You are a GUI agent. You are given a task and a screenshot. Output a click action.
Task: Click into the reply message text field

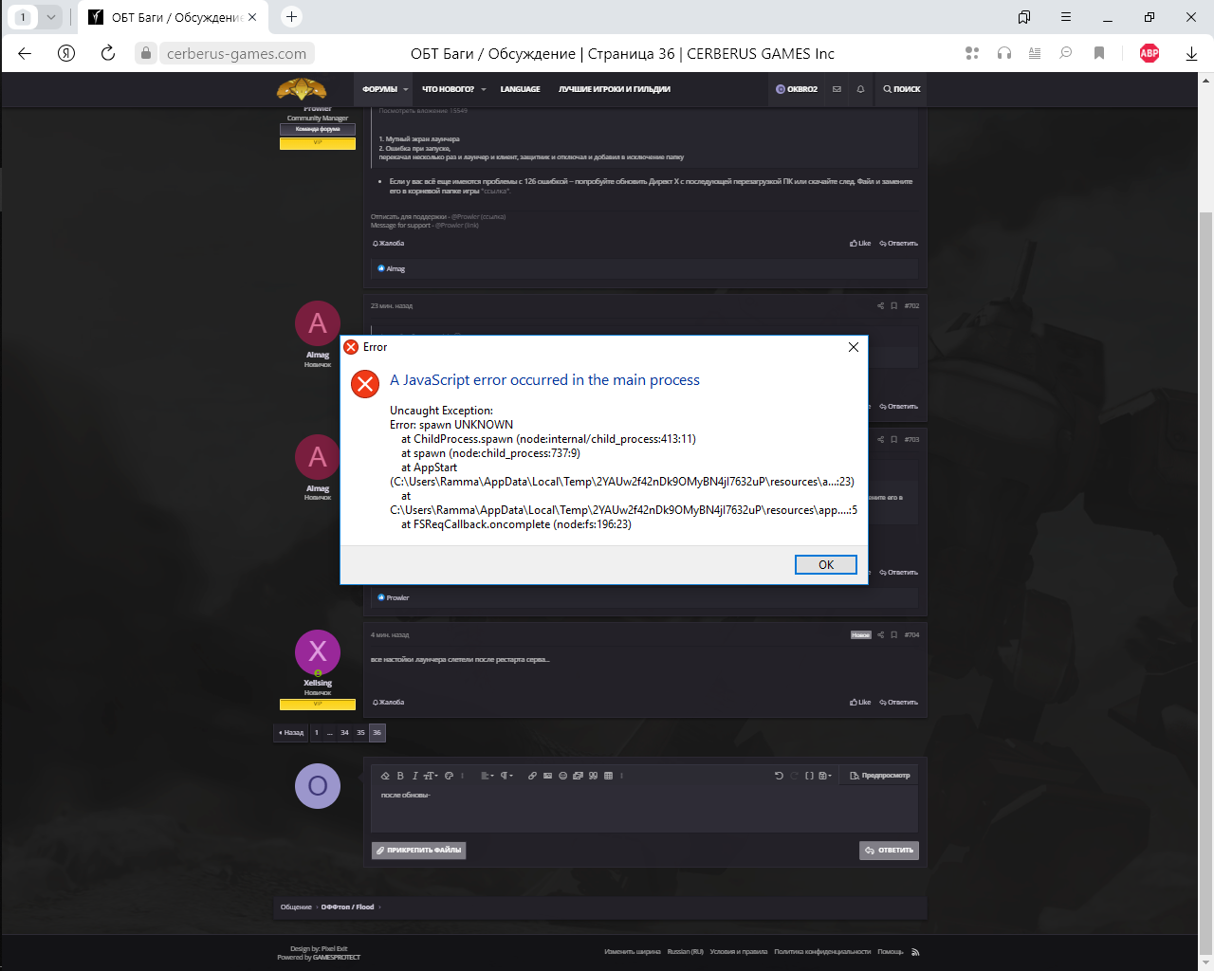tap(645, 811)
